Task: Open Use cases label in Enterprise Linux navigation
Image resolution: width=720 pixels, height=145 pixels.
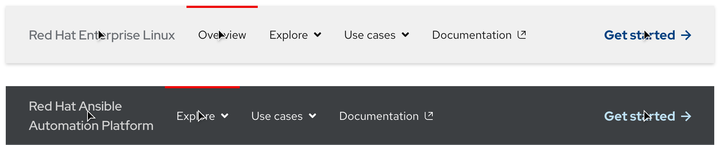Action: [370, 35]
